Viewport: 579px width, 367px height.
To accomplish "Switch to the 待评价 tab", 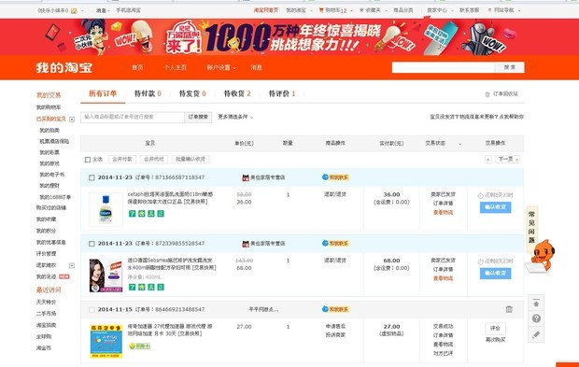I will coord(282,93).
